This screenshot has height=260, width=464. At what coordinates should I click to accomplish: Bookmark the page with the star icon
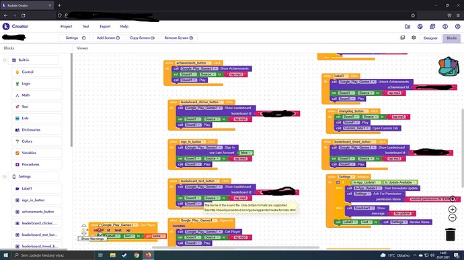coord(413,15)
